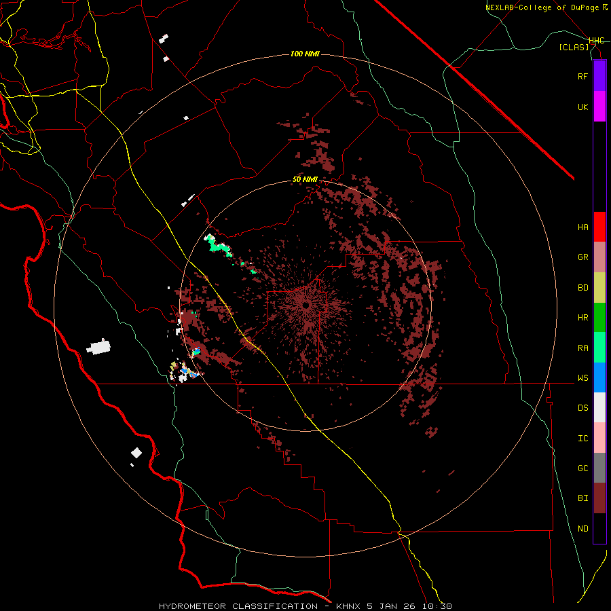The image size is (611, 611).
Task: Click the GC gray legend swatch
Action: pos(599,468)
